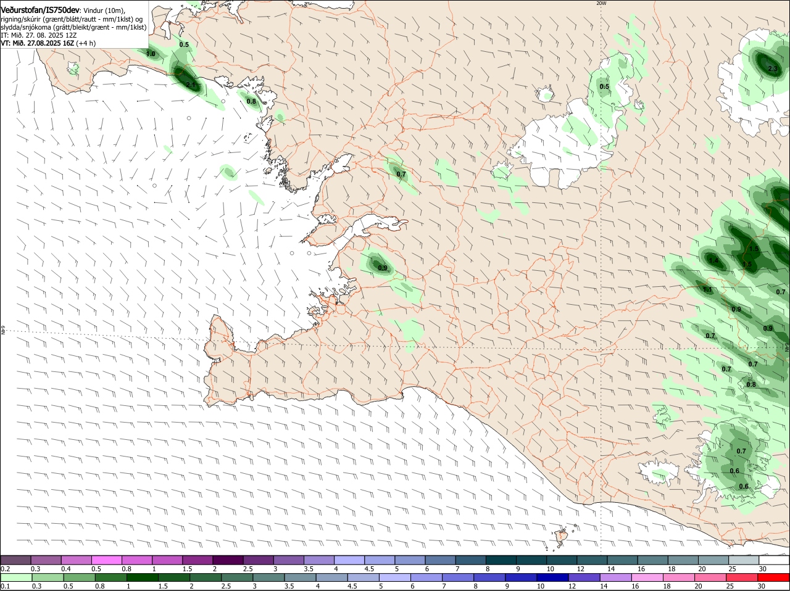Pick the white 30 snow legend swatch
Screen dimensions: 790x591
click(x=774, y=560)
